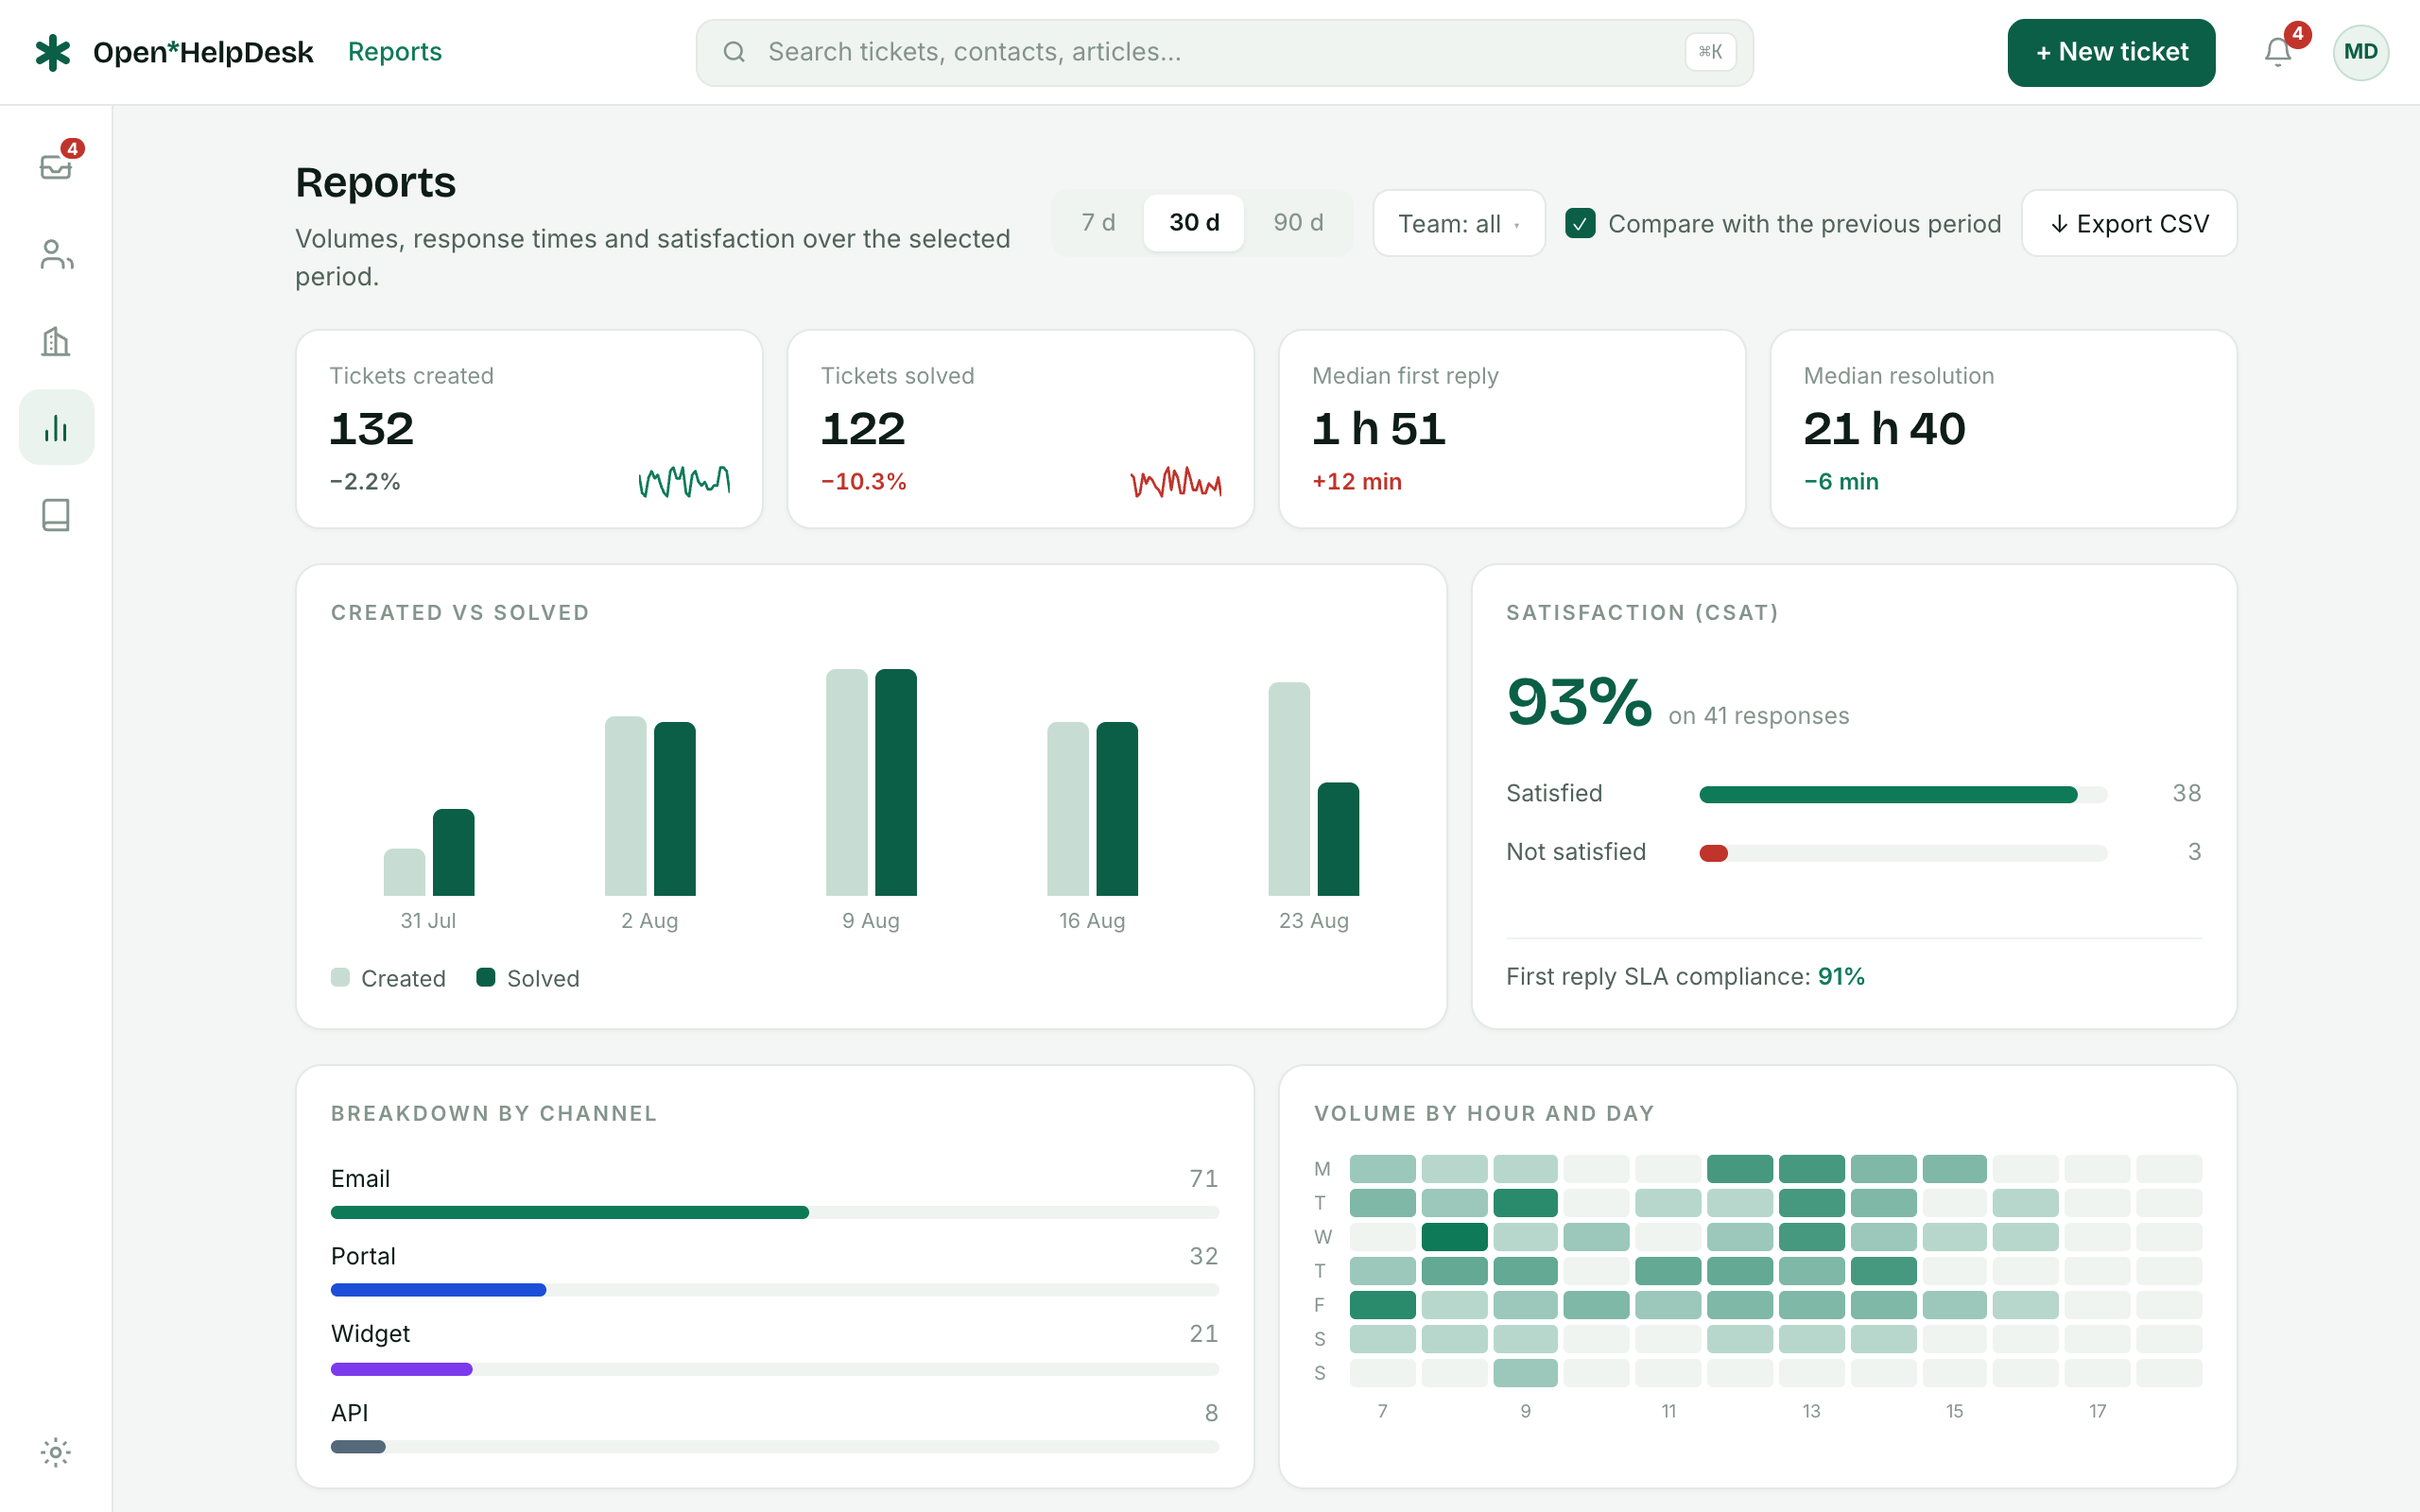Screen dimensions: 2420x1512
Task: Click the ⌘K shortcut badge
Action: click(x=1710, y=52)
